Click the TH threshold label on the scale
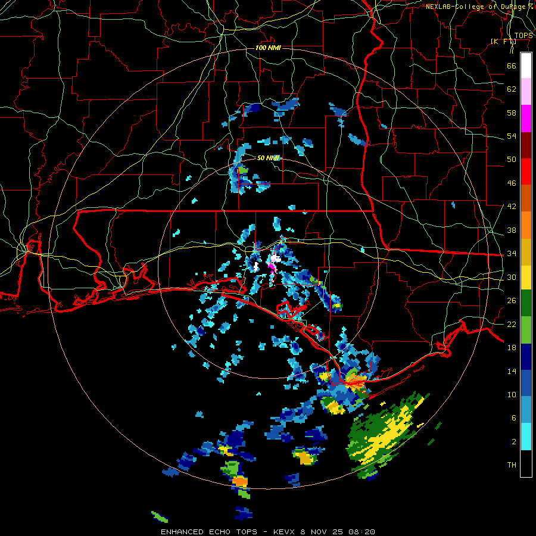The height and width of the screenshot is (536, 536). (x=512, y=465)
